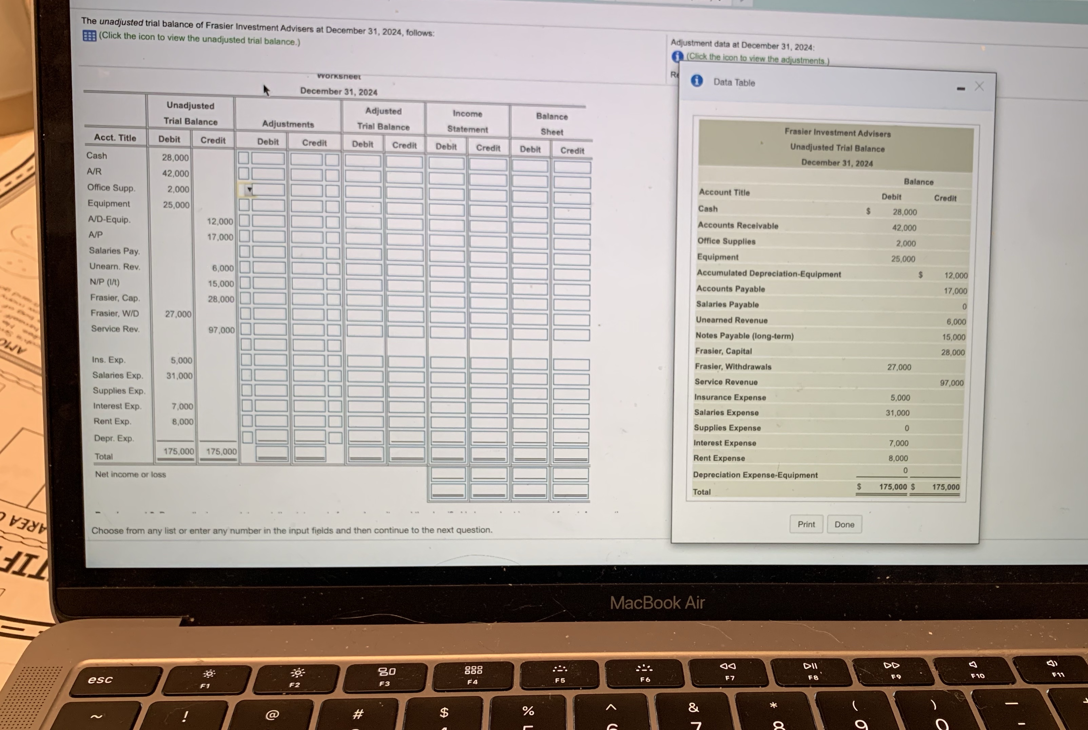Click Supplies Exp. adjustments debit amount field
Viewport: 1088px width, 730px height.
point(271,391)
